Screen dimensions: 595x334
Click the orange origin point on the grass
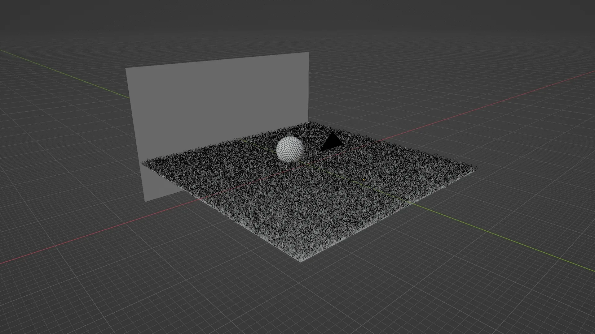[x=363, y=179]
